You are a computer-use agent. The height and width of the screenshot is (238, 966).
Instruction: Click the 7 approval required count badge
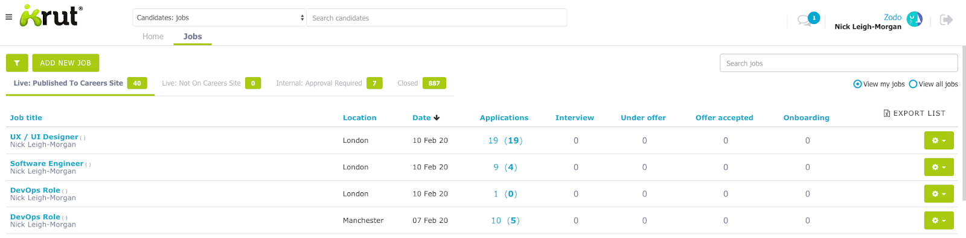coord(374,83)
